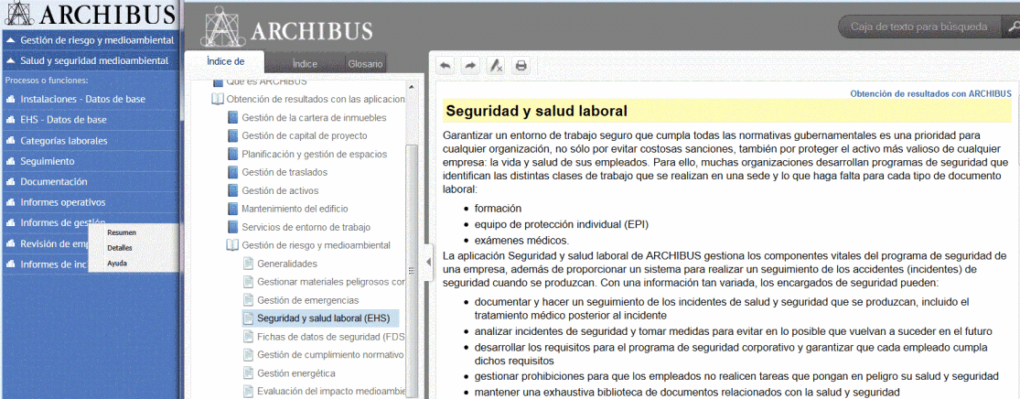Follow 'Obtención de resultados con ARCHIBUS' link

coord(931,93)
